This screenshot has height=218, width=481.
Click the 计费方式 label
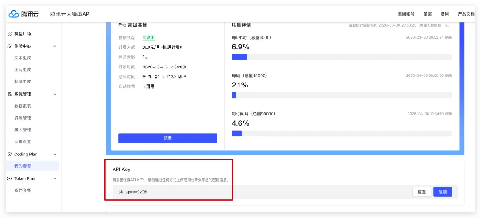point(126,48)
